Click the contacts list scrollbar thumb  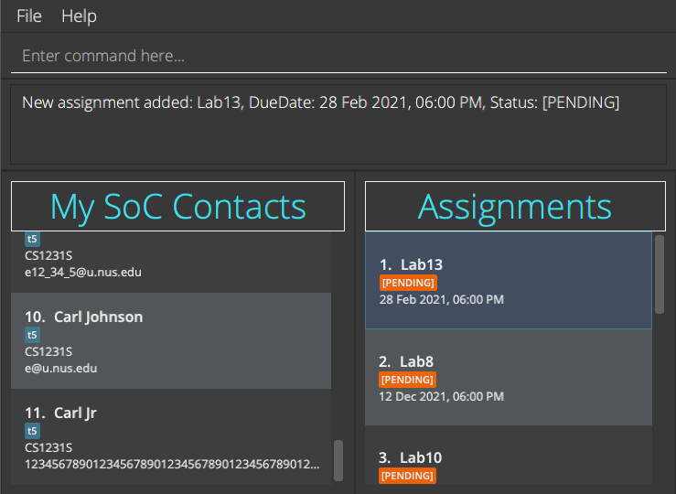338,460
